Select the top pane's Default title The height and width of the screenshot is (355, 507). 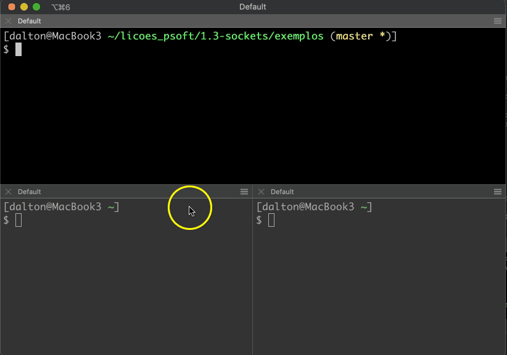[x=29, y=21]
